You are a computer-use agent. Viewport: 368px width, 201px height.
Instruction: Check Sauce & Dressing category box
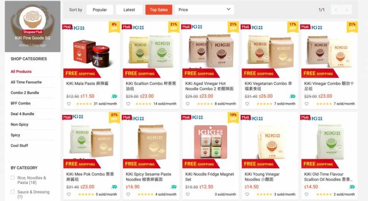point(13,192)
